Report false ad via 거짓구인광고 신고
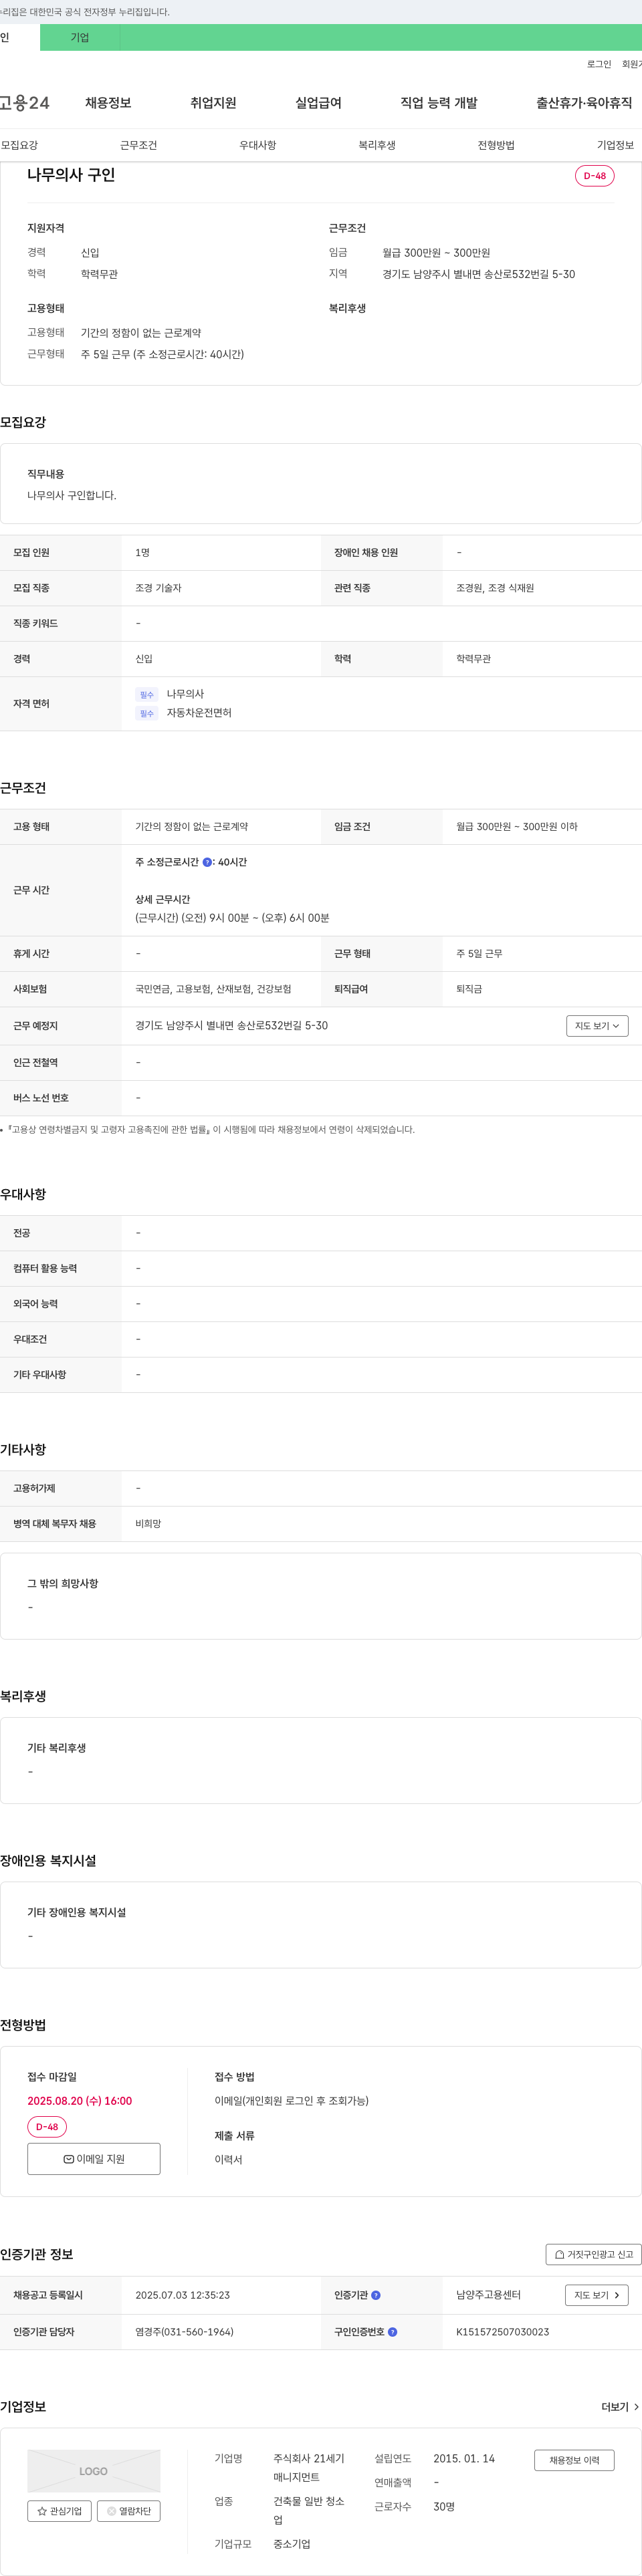This screenshot has height=2576, width=642. [594, 2254]
